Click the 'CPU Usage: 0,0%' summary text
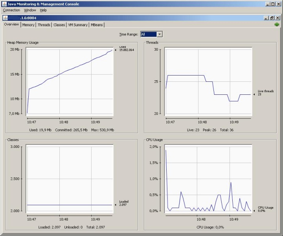The height and width of the screenshot is (236, 283). (x=210, y=227)
